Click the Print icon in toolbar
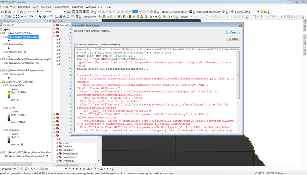This screenshot has width=307, height=175. pyautogui.click(x=9, y=12)
